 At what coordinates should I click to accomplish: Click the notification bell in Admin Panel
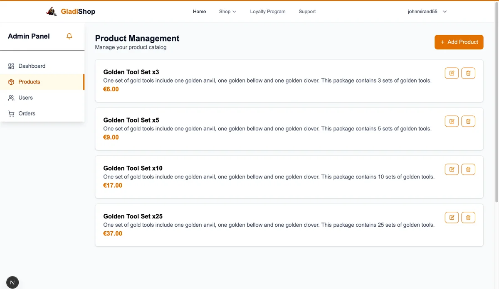click(69, 36)
